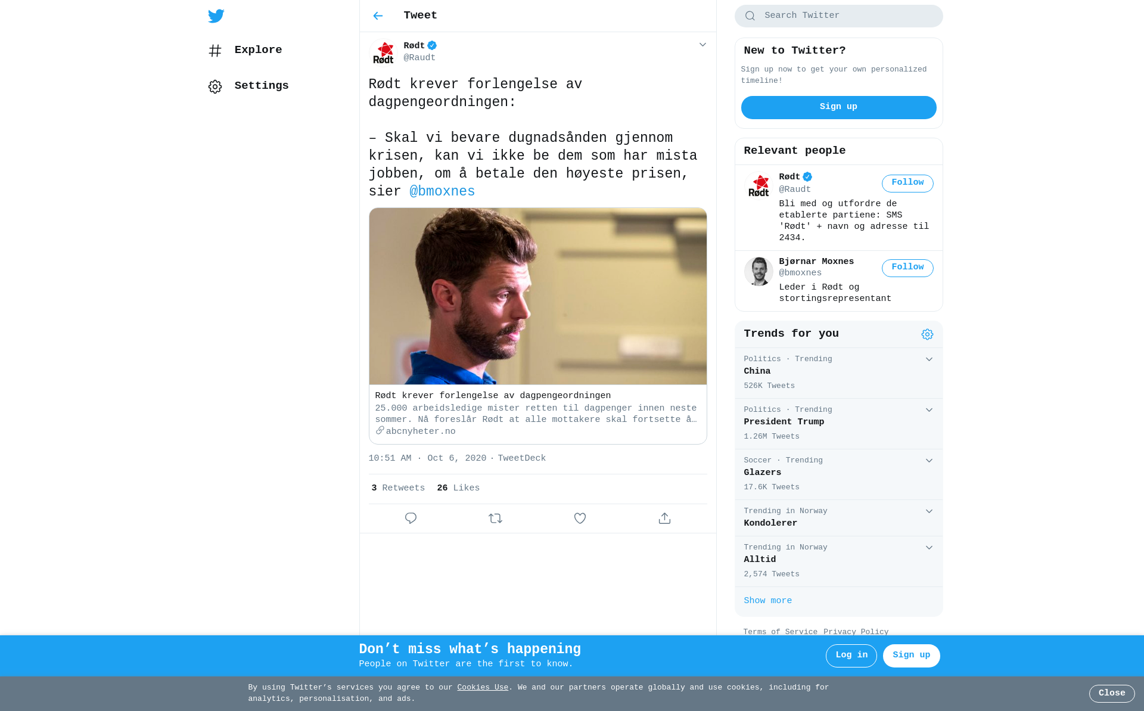This screenshot has height=711, width=1144.
Task: Retweet using the retweet icon
Action: tap(495, 518)
